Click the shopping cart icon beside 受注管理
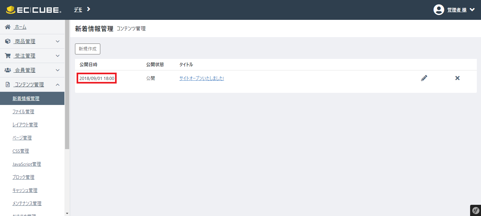This screenshot has width=481, height=216. [7, 55]
